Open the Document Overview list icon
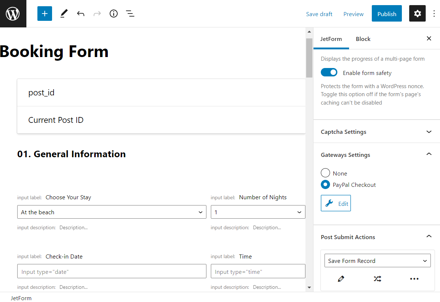This screenshot has height=302, width=440. click(x=130, y=14)
